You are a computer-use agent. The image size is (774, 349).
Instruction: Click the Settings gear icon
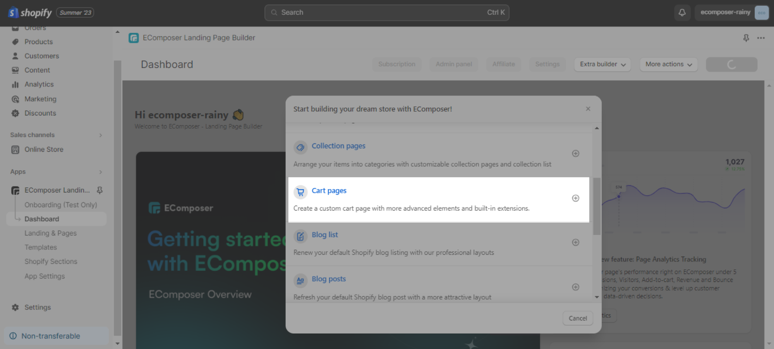pos(15,307)
